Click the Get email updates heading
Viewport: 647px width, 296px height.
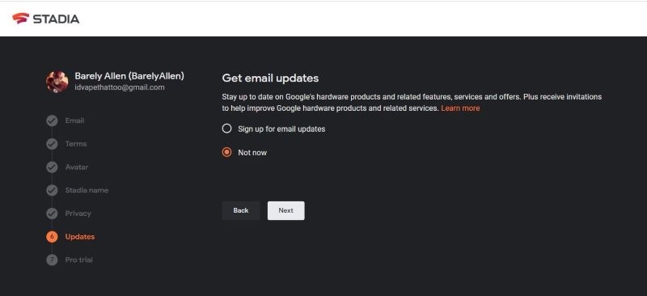(x=270, y=78)
